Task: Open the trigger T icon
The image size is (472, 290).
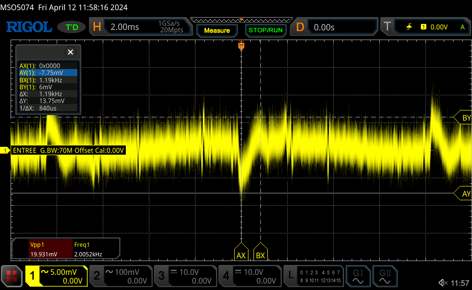Action: (387, 27)
